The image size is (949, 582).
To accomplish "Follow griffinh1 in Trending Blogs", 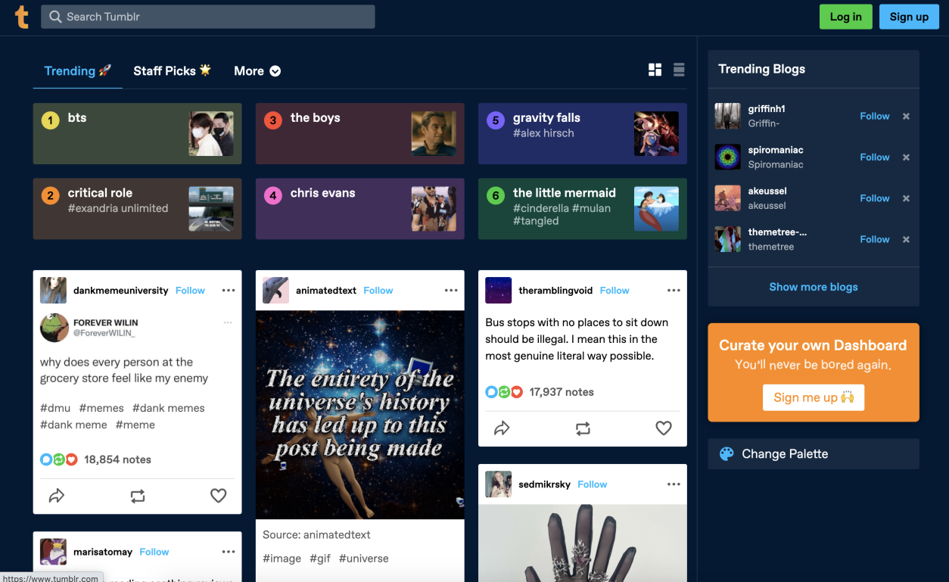I will (x=874, y=117).
